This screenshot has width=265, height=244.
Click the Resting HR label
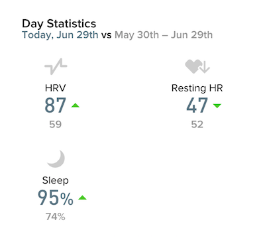(x=197, y=88)
